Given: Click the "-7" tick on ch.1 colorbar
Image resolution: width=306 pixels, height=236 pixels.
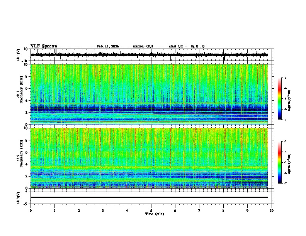Looking at the screenshot, I should pyautogui.click(x=285, y=120).
